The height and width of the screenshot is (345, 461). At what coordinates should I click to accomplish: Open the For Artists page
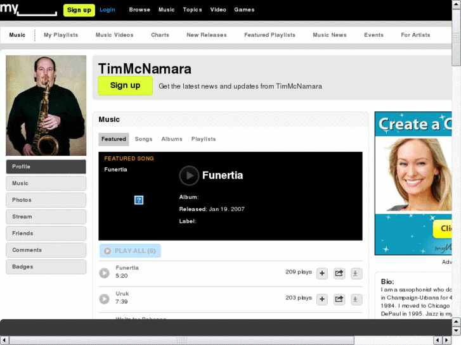click(x=415, y=35)
